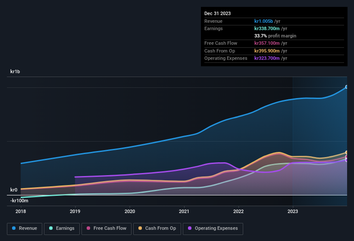Click the kr1b y-axis label
Viewport: 354px width, 241px height.
(x=15, y=71)
